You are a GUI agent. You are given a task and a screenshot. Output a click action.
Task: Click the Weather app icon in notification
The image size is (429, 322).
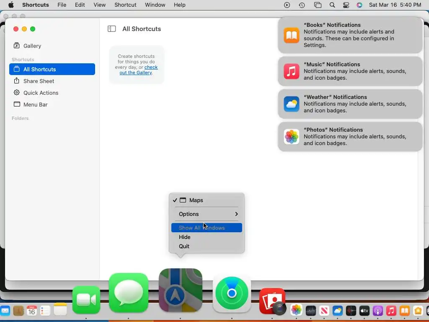pyautogui.click(x=292, y=104)
